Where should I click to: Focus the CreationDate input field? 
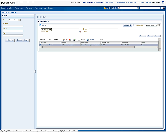[x=64, y=32]
